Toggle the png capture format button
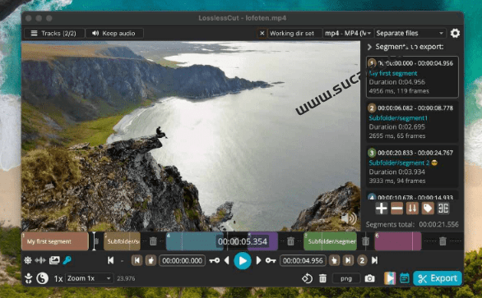This screenshot has height=298, width=482. click(x=346, y=278)
